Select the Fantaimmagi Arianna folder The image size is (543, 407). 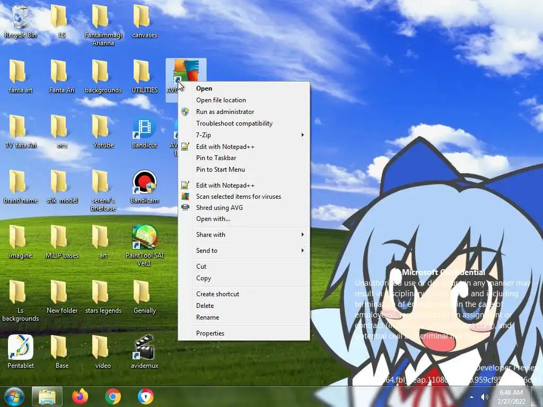click(x=103, y=25)
